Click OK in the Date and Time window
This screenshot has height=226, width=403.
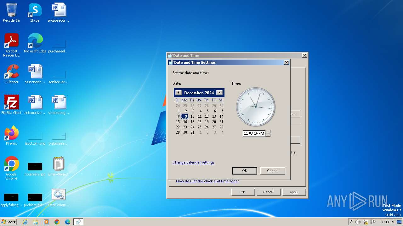pos(243,192)
